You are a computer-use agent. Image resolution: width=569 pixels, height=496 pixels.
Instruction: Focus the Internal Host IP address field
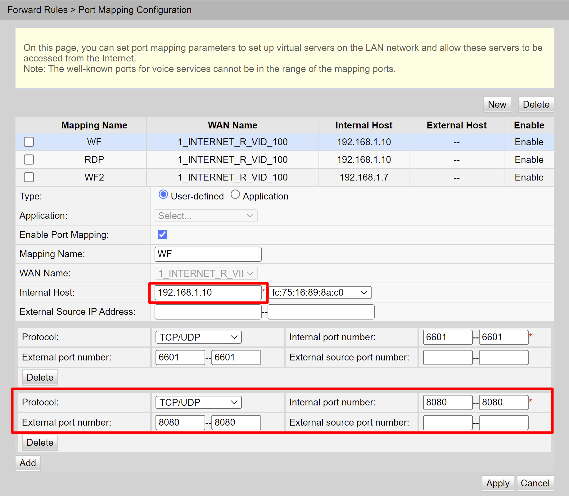[x=208, y=293]
